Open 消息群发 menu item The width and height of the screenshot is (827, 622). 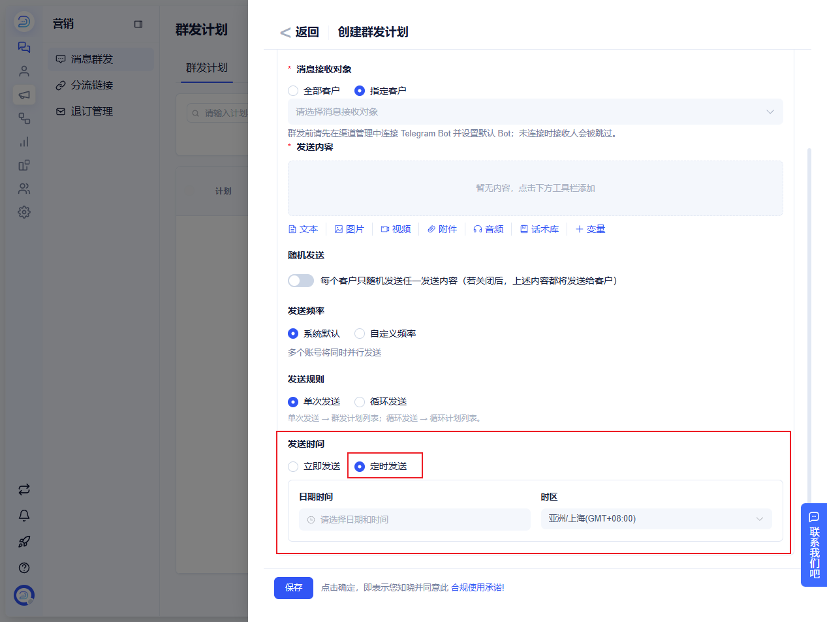click(x=101, y=59)
